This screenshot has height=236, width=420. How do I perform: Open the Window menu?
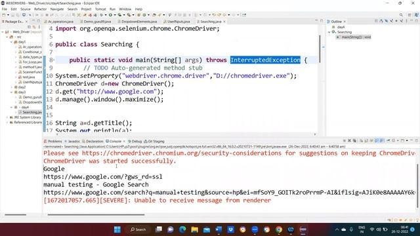125,9
